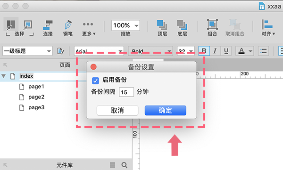This screenshot has height=170, width=283.
Task: Click the style paint/manage icon
Action: tap(60, 51)
